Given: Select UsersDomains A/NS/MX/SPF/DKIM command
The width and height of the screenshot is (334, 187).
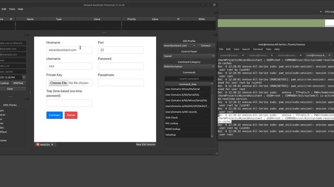Looking at the screenshot, I should 188,106.
